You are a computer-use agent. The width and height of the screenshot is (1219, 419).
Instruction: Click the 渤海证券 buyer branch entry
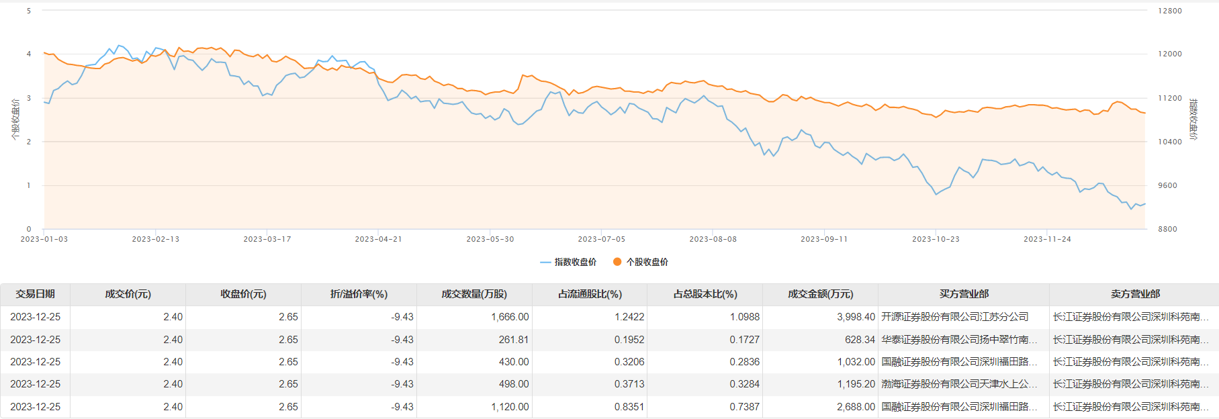coord(959,384)
